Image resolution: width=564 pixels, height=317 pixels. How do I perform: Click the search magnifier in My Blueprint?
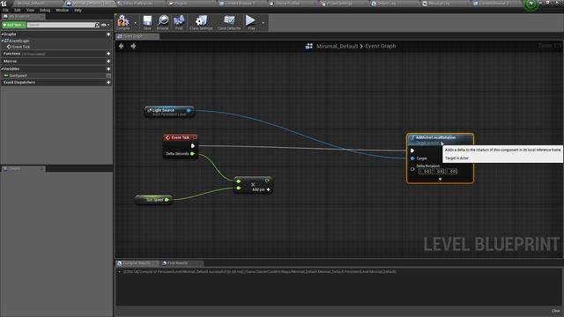pos(97,25)
